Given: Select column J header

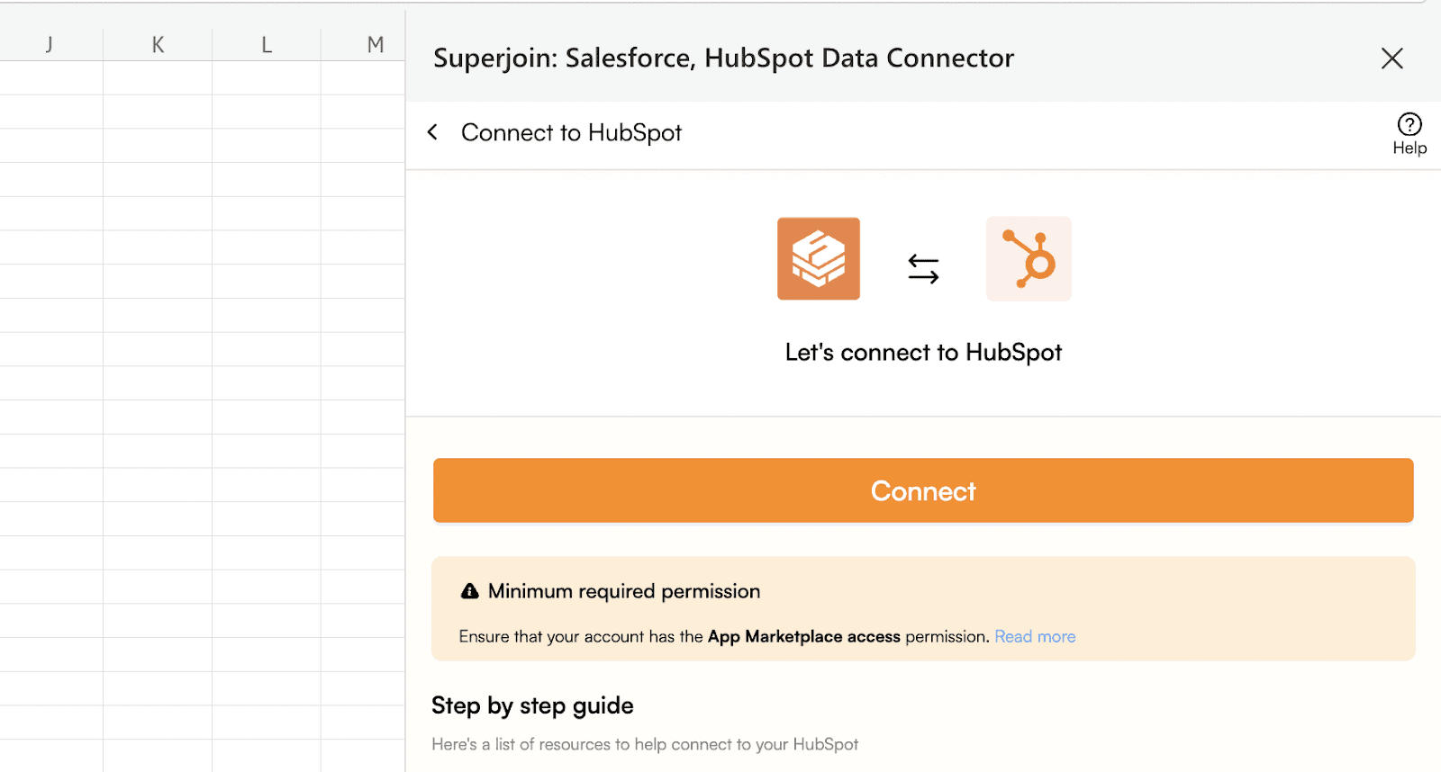Looking at the screenshot, I should click(x=50, y=44).
